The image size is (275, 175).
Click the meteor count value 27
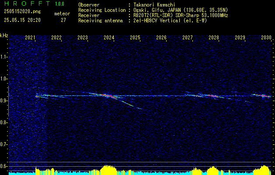pyautogui.click(x=63, y=20)
